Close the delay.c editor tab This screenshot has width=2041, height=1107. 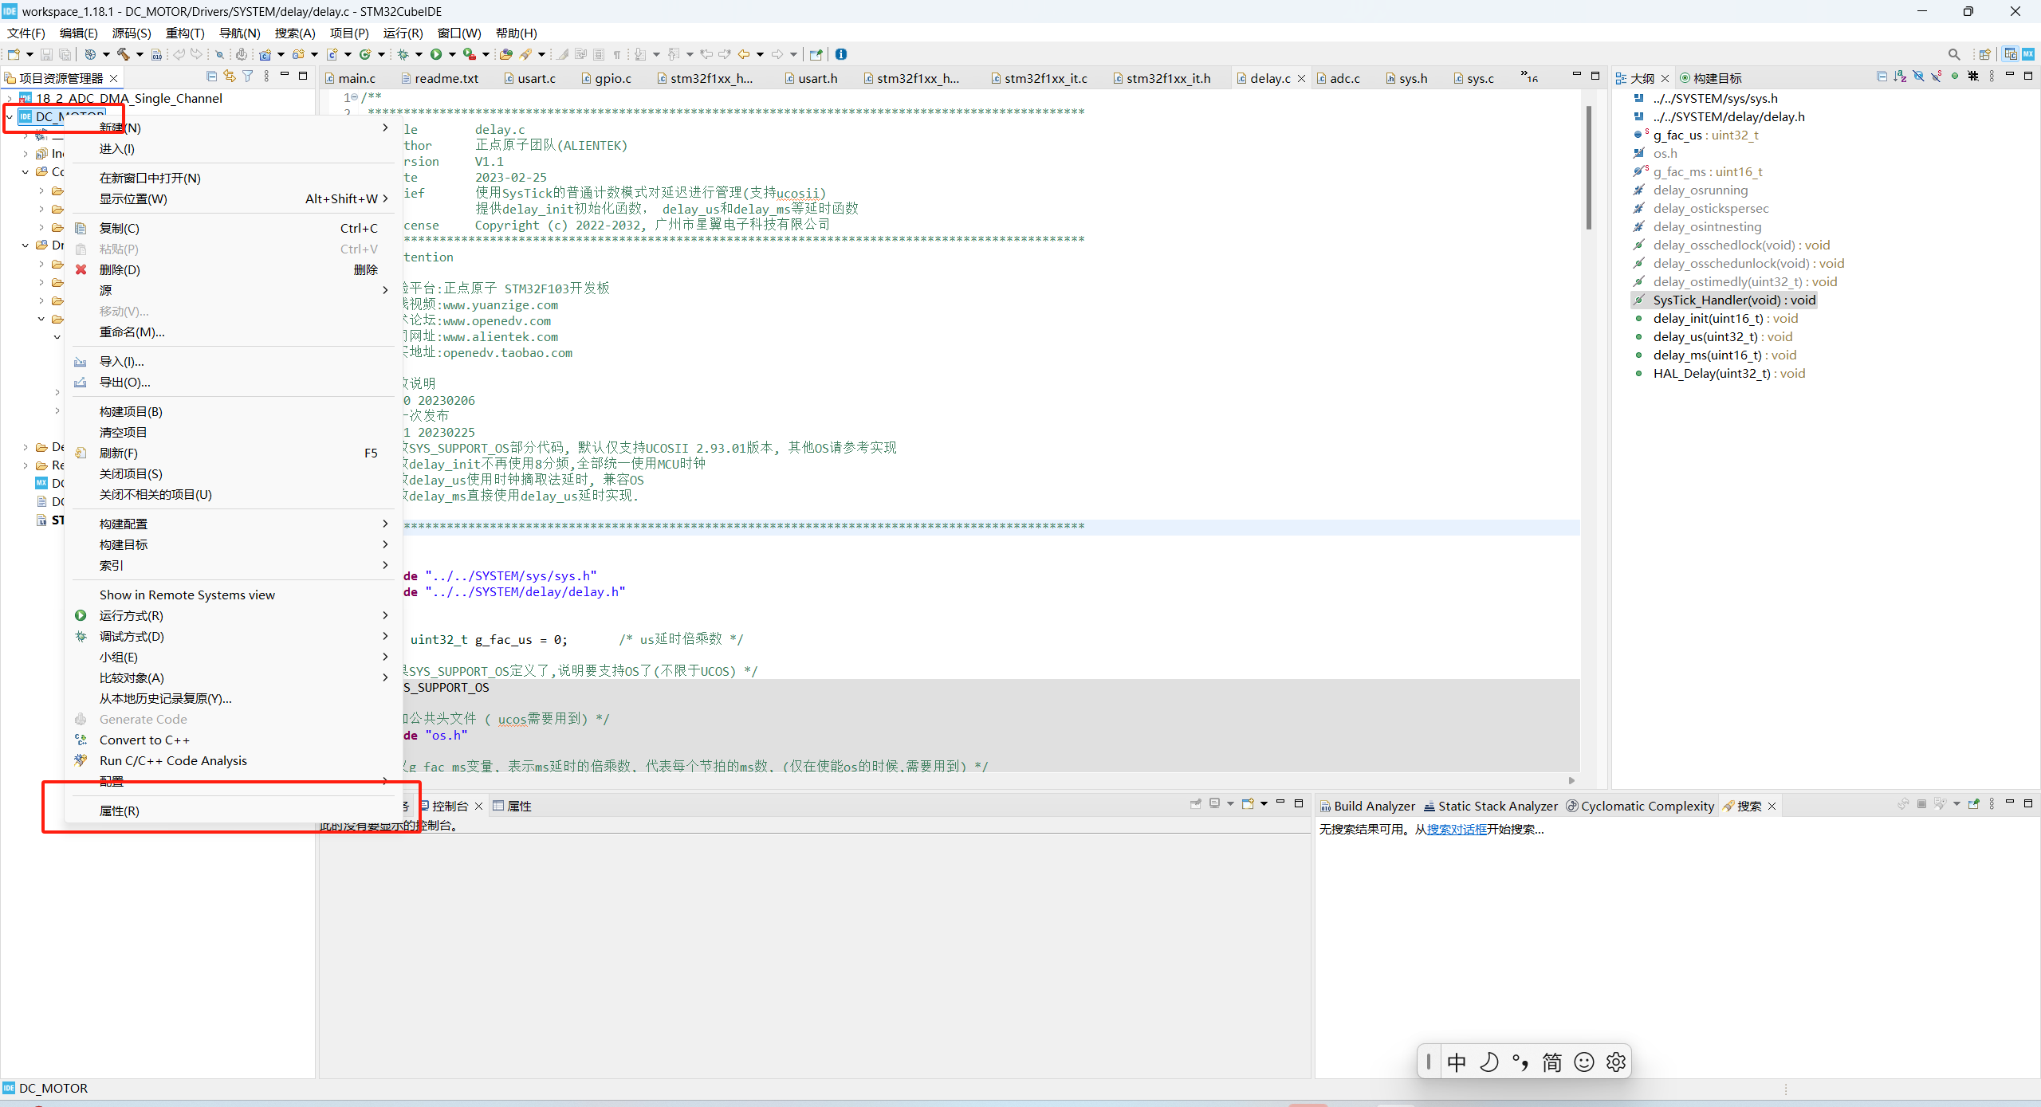tap(1302, 78)
